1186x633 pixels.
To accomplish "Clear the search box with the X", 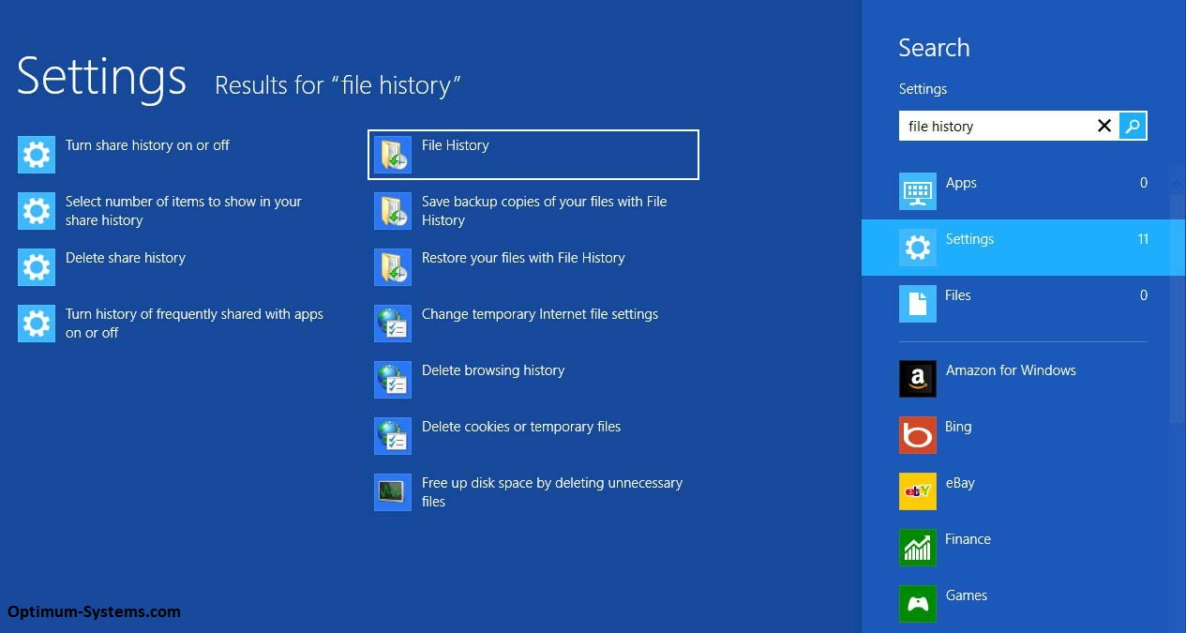I will [1104, 125].
